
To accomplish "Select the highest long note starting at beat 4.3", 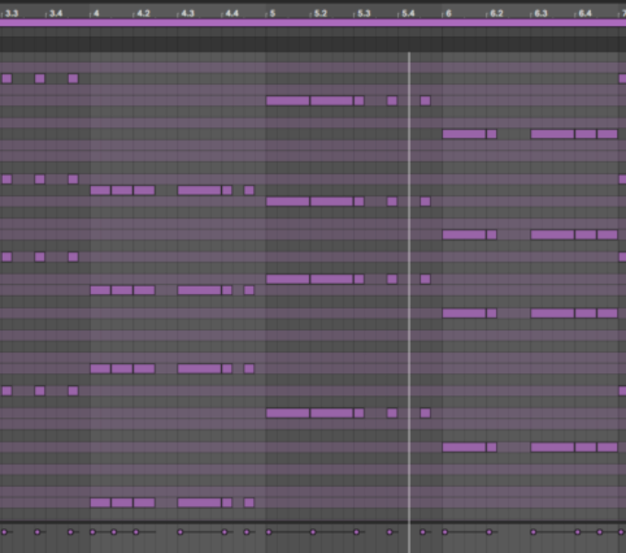I will [x=199, y=190].
